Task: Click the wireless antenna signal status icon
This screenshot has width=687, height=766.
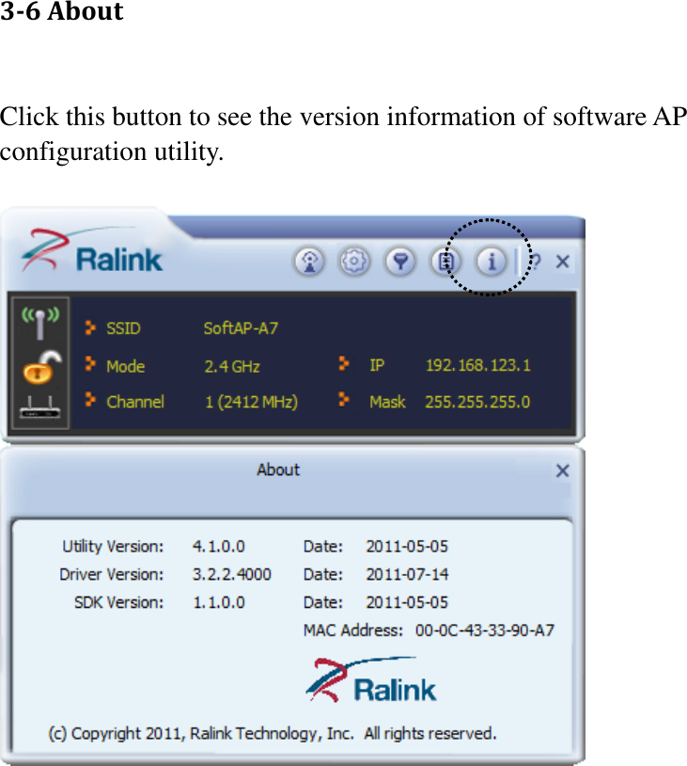Action: click(40, 323)
